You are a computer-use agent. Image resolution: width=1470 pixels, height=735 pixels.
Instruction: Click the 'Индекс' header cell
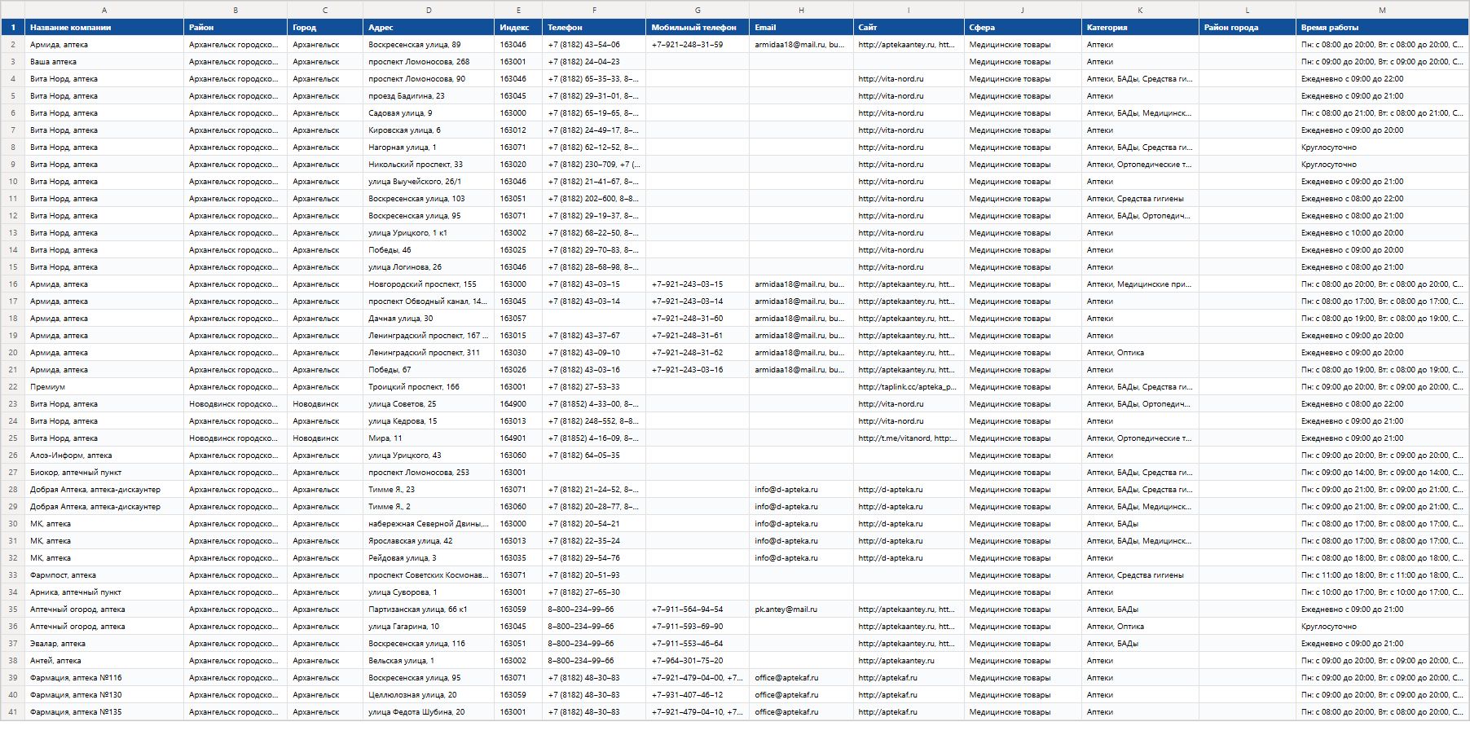[518, 28]
